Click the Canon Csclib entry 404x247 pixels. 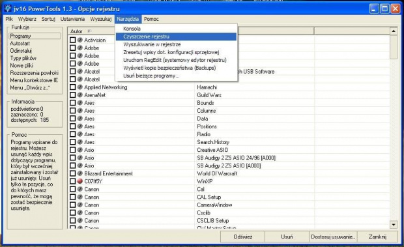tap(203, 212)
